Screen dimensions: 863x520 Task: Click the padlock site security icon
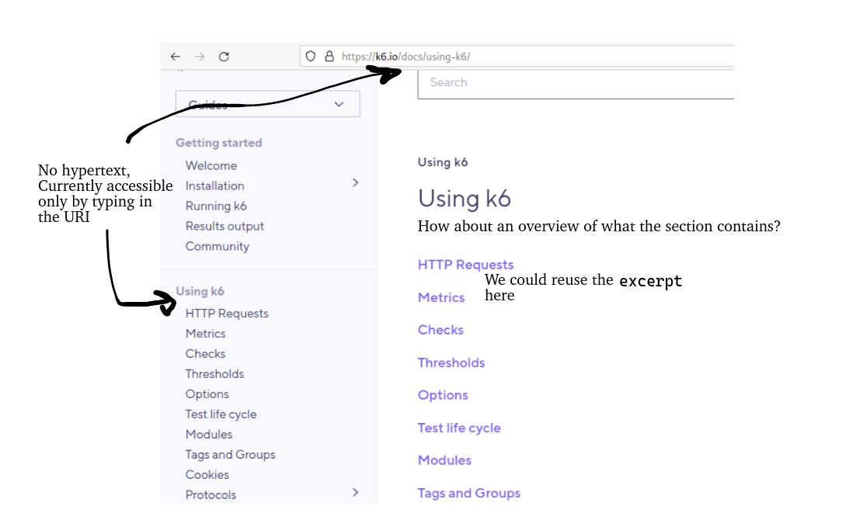pos(329,56)
